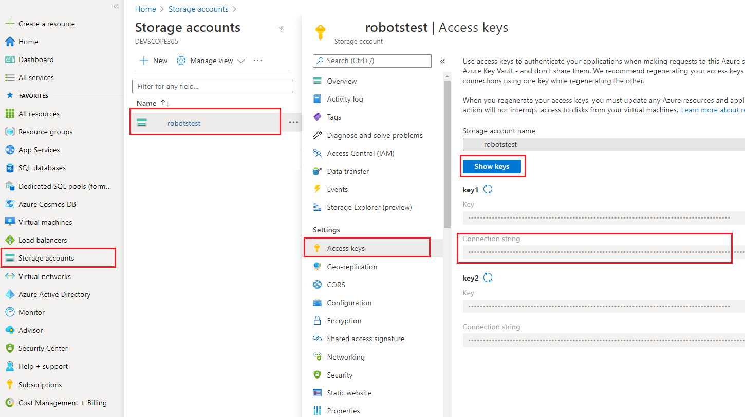
Task: Regenerate key1 using the refresh icon
Action: (487, 189)
